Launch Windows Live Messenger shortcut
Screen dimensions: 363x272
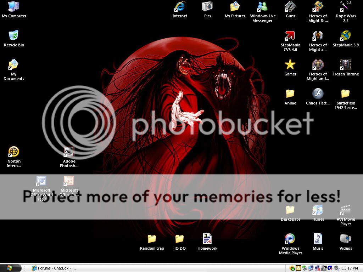[x=263, y=7]
